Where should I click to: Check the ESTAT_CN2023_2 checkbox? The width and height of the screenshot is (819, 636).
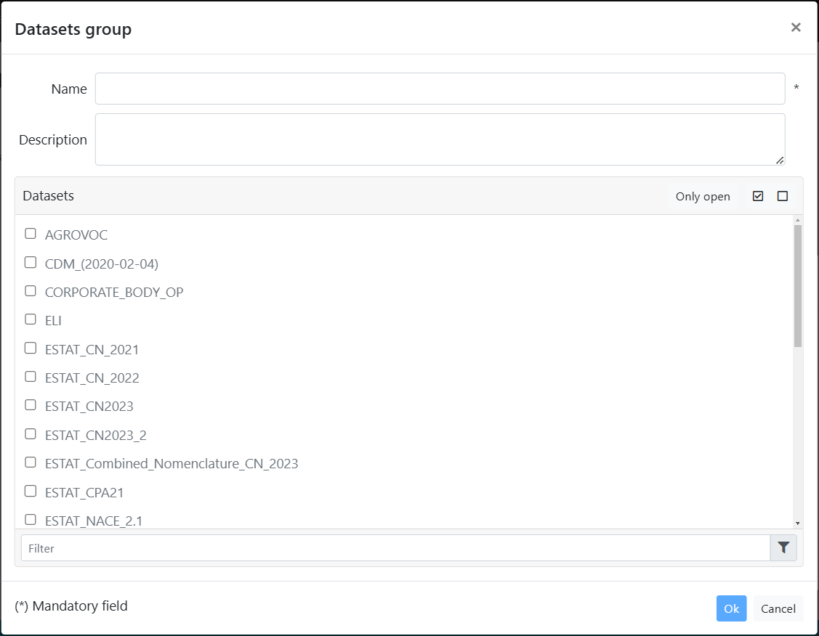tap(31, 434)
